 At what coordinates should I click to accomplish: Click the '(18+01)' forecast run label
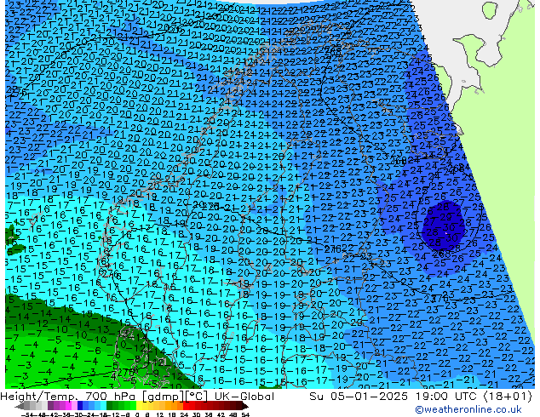508,397
